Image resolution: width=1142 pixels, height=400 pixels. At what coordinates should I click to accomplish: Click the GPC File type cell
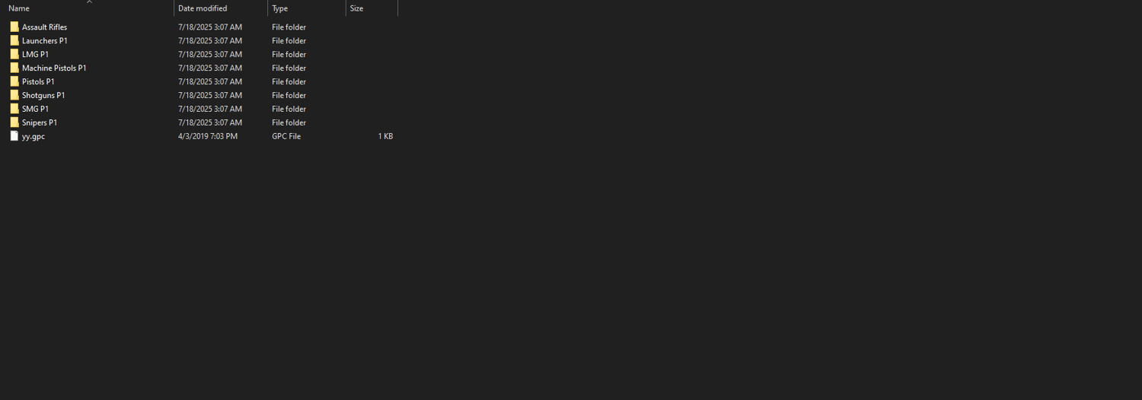point(286,136)
